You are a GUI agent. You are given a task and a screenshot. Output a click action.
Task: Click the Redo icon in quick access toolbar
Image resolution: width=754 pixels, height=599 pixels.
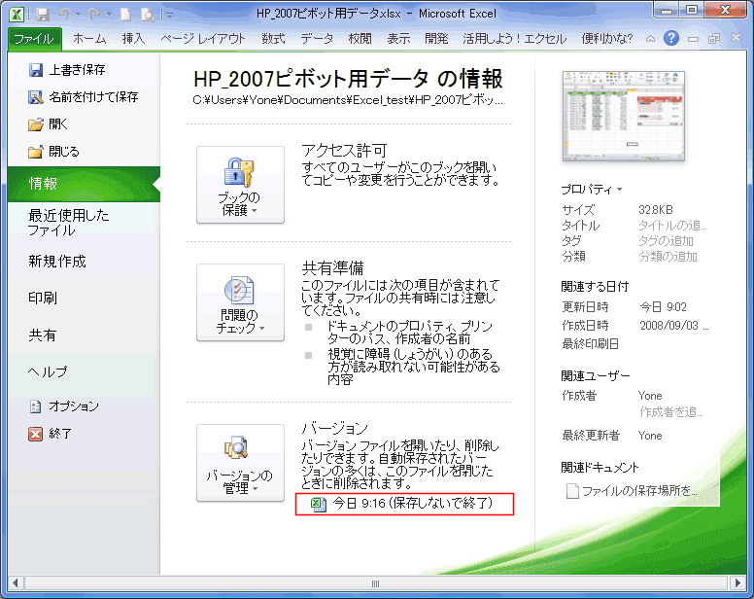pos(94,15)
